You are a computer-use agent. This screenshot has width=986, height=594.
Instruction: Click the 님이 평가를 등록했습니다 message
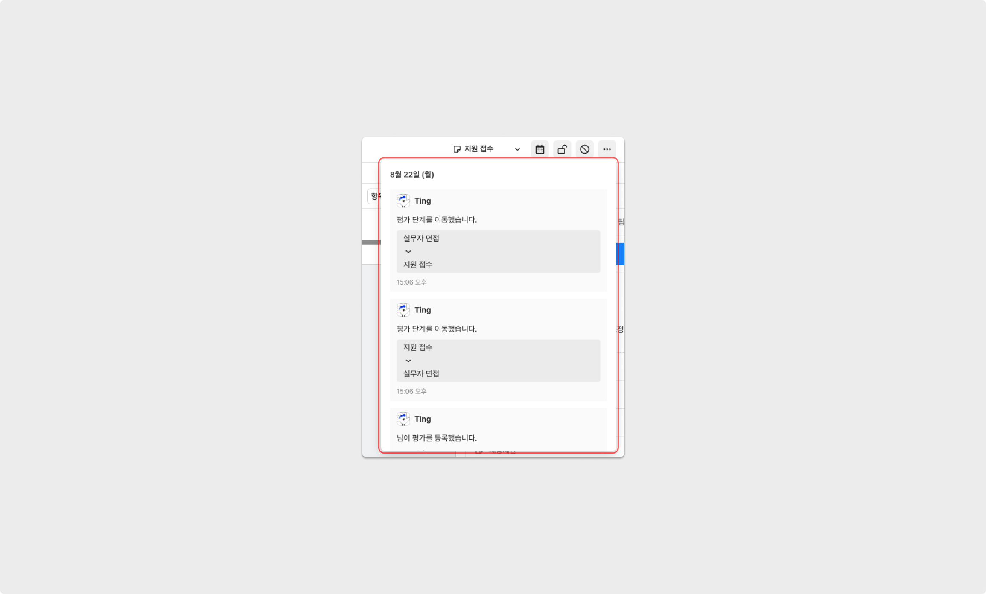tap(436, 438)
